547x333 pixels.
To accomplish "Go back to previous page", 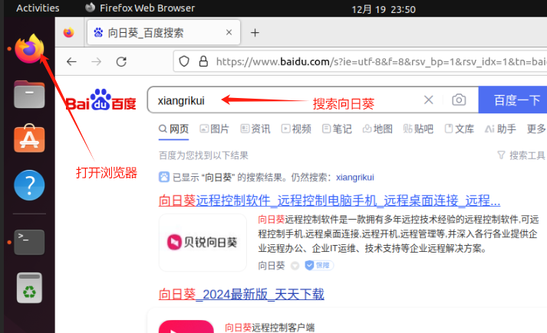I will tap(71, 62).
